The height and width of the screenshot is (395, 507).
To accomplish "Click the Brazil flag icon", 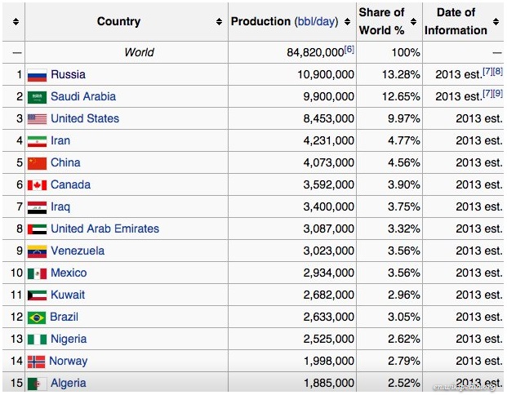I will click(x=37, y=317).
